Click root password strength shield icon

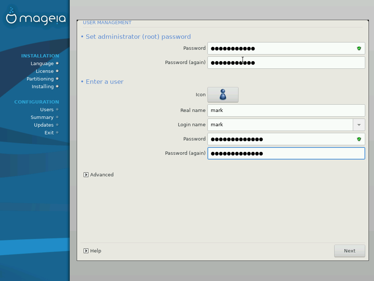coord(359,48)
